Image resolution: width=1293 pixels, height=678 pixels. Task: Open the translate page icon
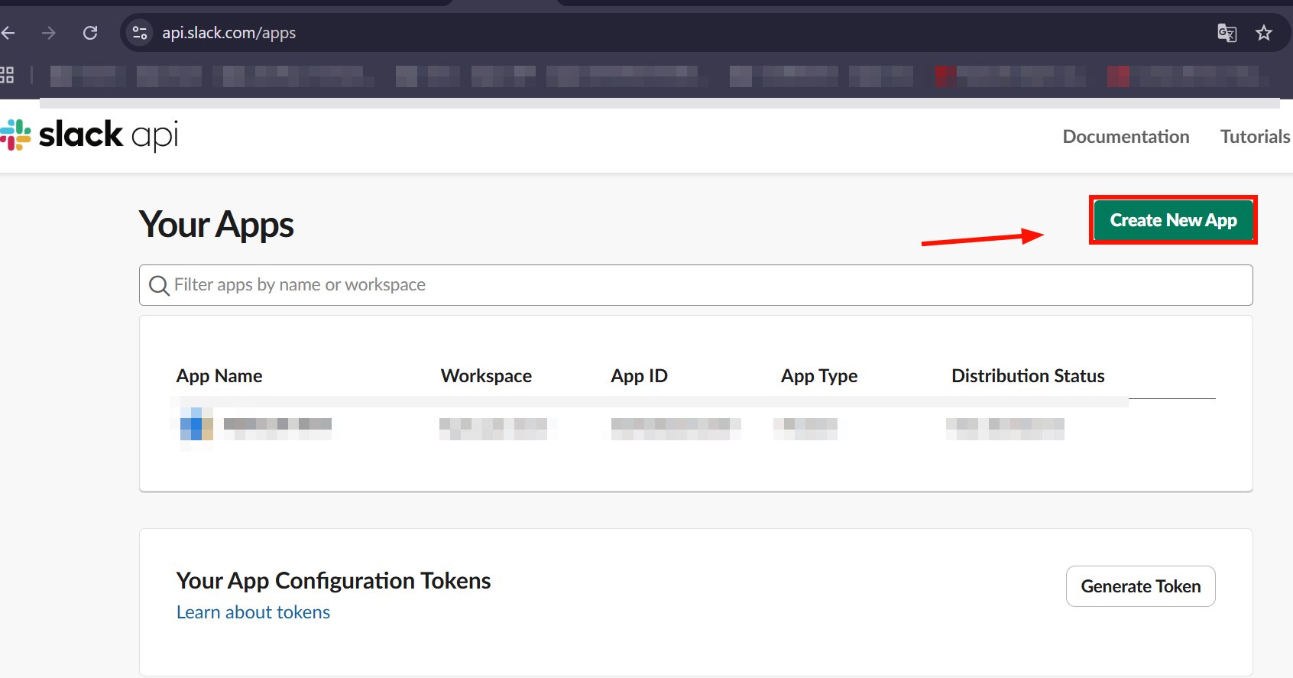pos(1227,33)
